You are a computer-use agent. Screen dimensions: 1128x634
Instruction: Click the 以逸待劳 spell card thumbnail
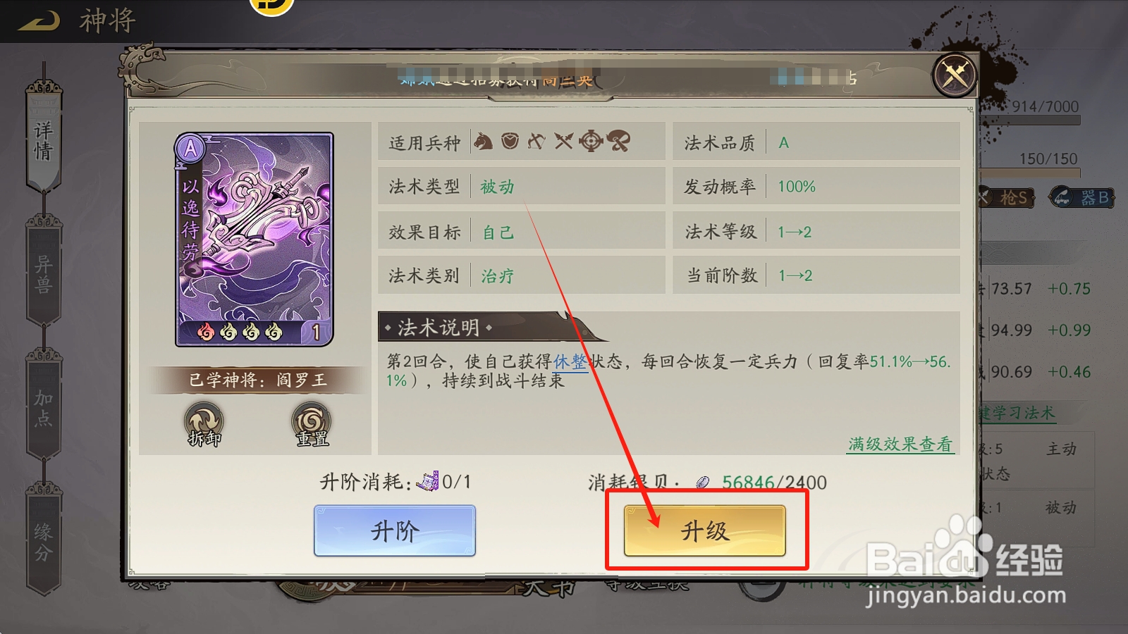[x=254, y=240]
